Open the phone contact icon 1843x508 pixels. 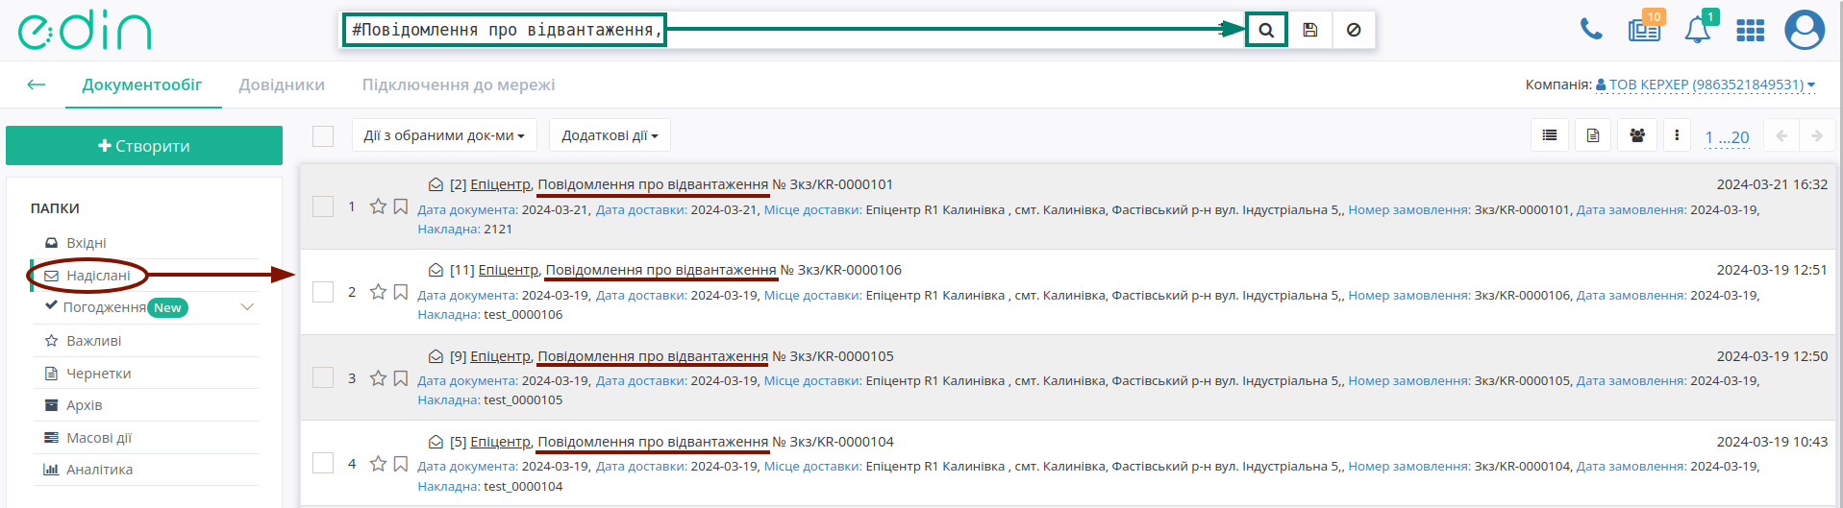(x=1591, y=30)
